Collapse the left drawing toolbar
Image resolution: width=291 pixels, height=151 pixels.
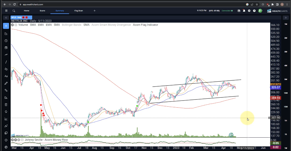pos(6,18)
